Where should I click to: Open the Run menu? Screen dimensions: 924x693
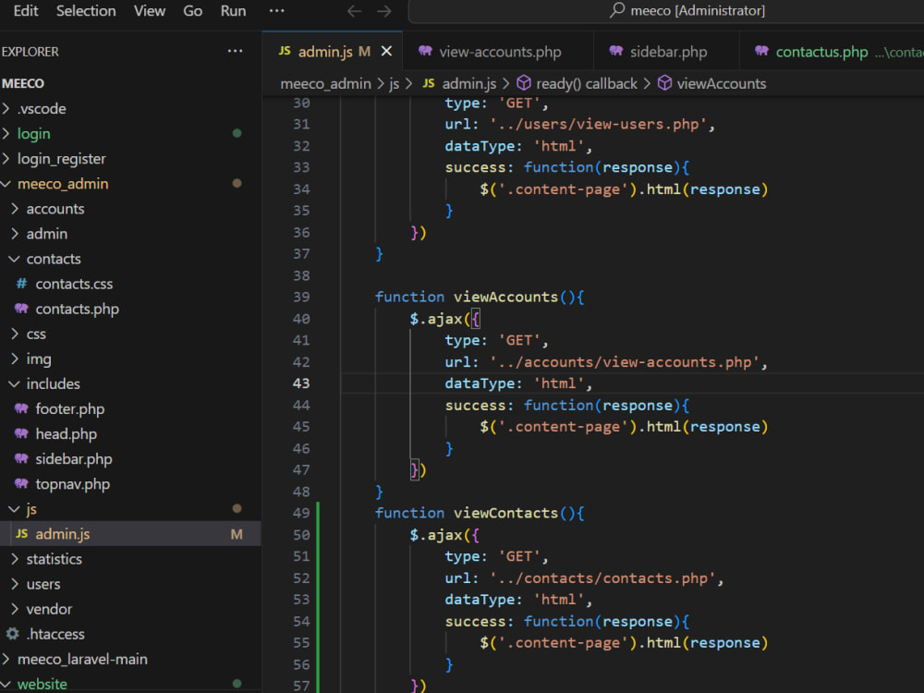[x=234, y=10]
